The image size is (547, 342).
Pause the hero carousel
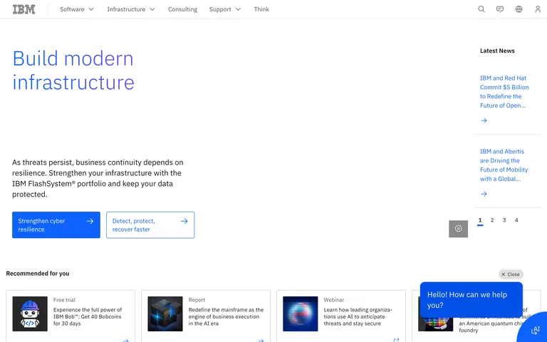[x=458, y=229]
